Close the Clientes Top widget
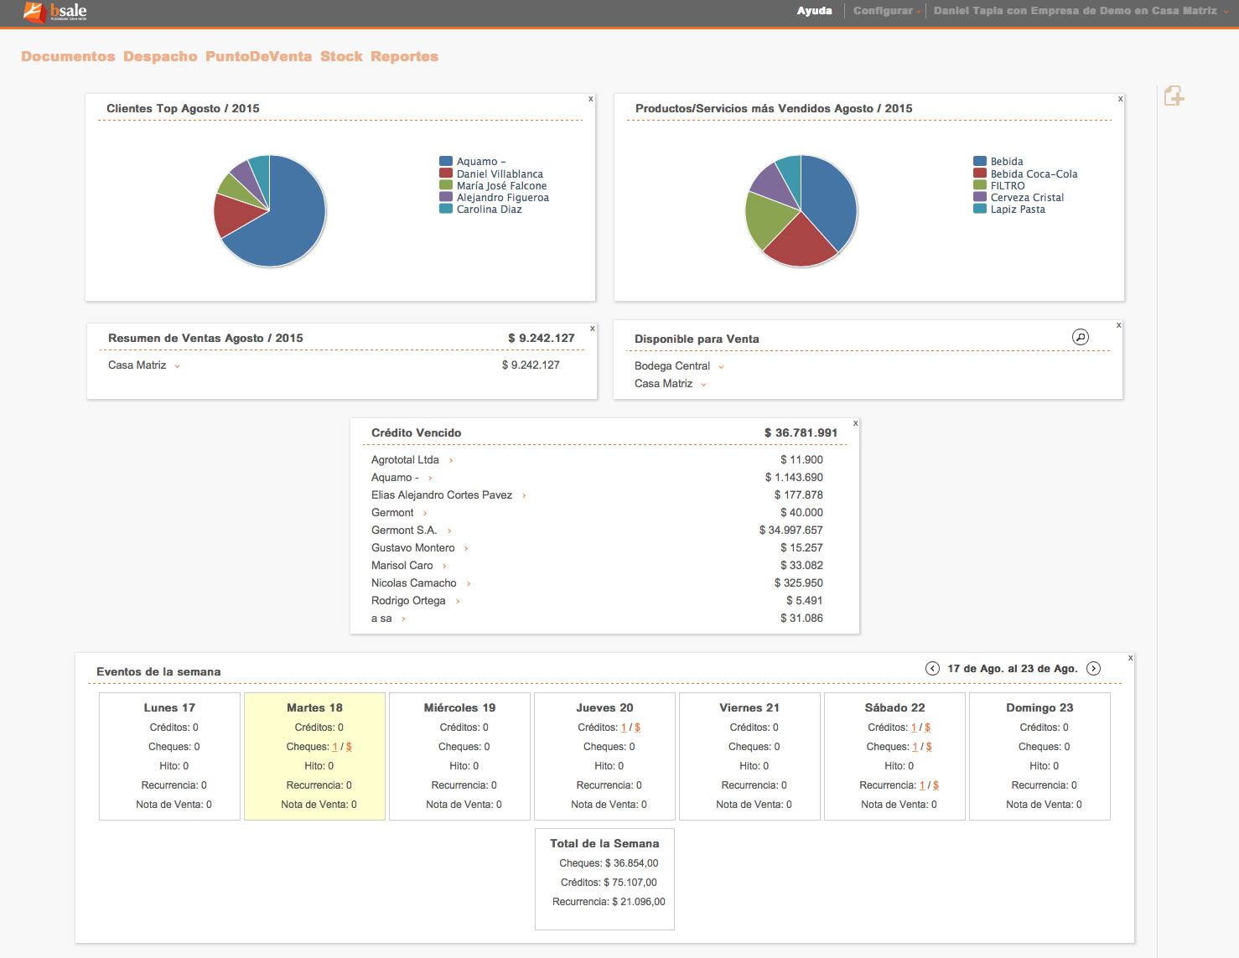 pos(591,99)
